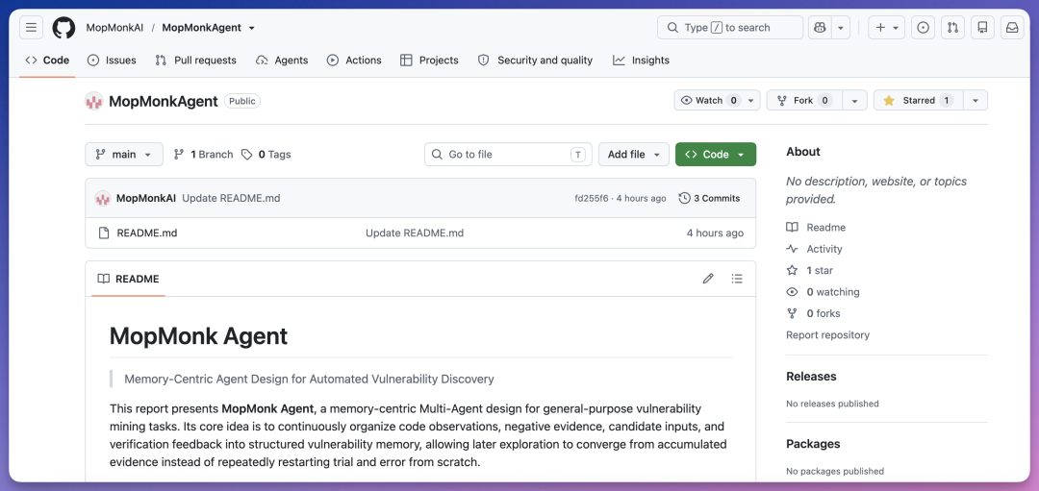Screen dimensions: 1039x491
Task: Open README.md file in file list
Action: pos(147,233)
